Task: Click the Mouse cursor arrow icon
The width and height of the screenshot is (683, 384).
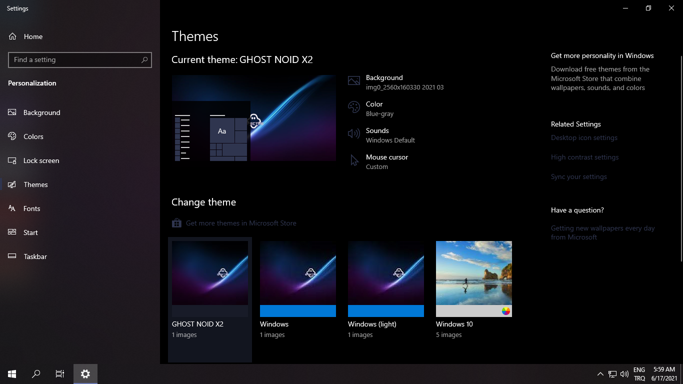Action: [x=354, y=160]
